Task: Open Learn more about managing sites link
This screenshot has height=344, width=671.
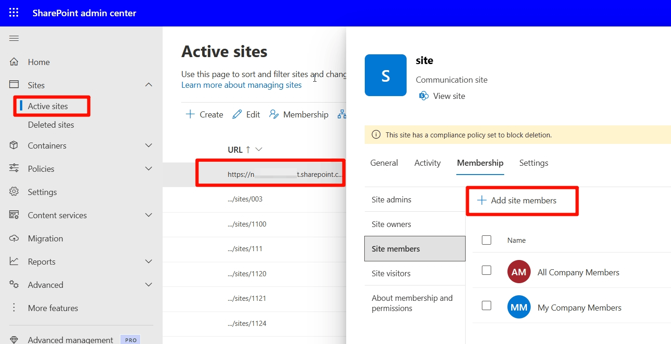Action: coord(242,85)
